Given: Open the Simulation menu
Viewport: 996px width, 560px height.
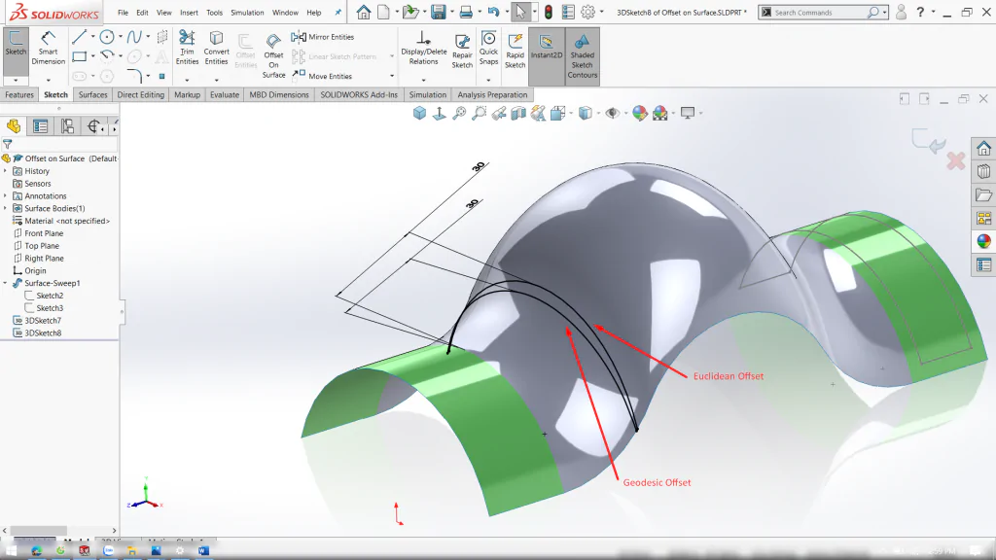Looking at the screenshot, I should click(x=247, y=12).
